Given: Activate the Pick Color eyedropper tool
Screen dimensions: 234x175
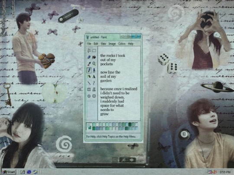Looking at the screenshot, I should 89,64.
